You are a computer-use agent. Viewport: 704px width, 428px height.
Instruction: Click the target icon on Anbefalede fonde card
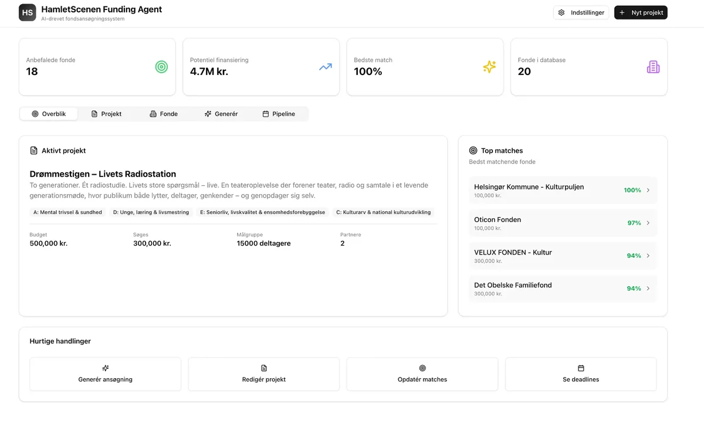click(161, 67)
